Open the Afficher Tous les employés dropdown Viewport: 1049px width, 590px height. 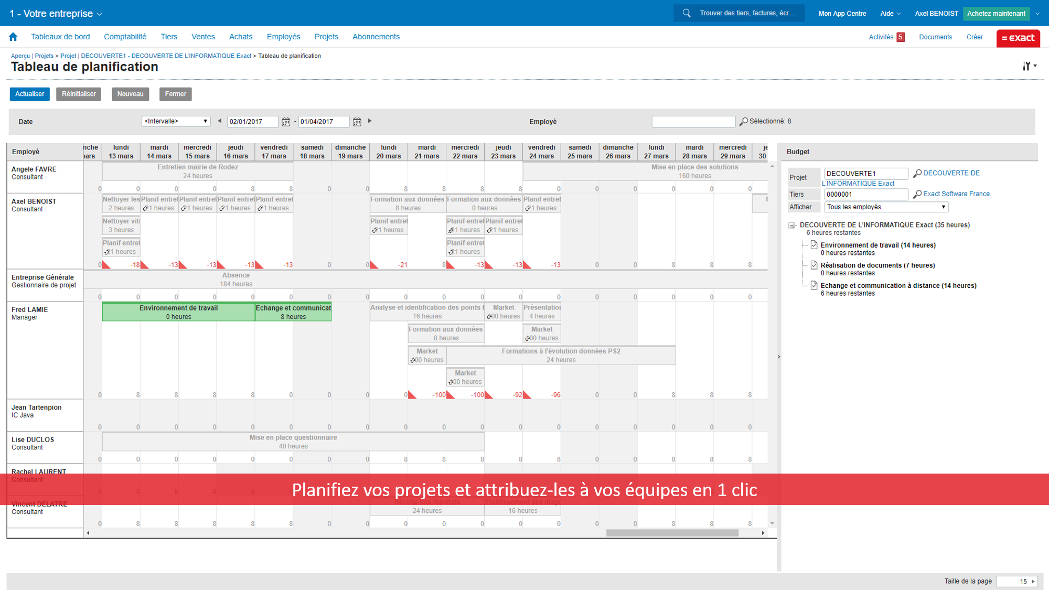coord(886,207)
